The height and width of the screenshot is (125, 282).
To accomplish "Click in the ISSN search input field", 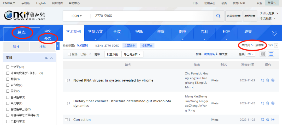I will (152, 16).
